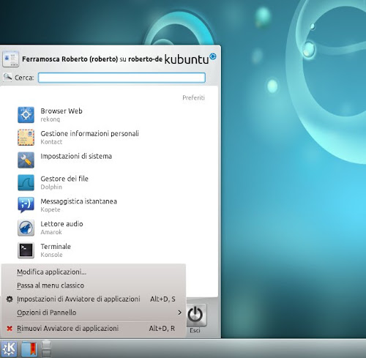
Task: Click the search magnifier icon beside Cerca
Action: pyautogui.click(x=7, y=77)
